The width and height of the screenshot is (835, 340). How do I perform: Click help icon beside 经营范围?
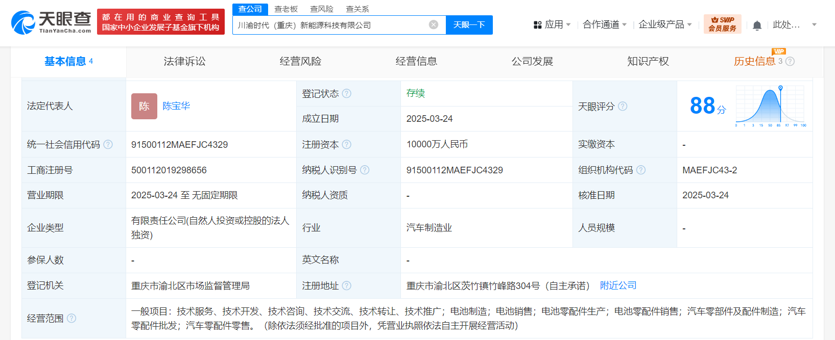coord(71,319)
